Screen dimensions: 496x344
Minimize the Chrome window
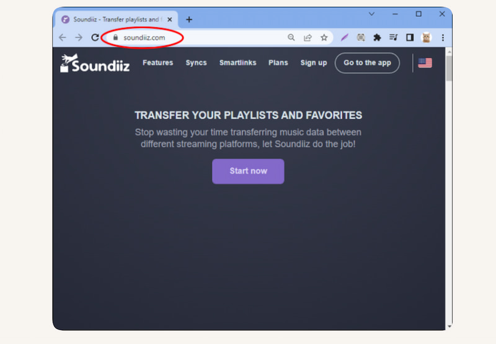coord(395,14)
